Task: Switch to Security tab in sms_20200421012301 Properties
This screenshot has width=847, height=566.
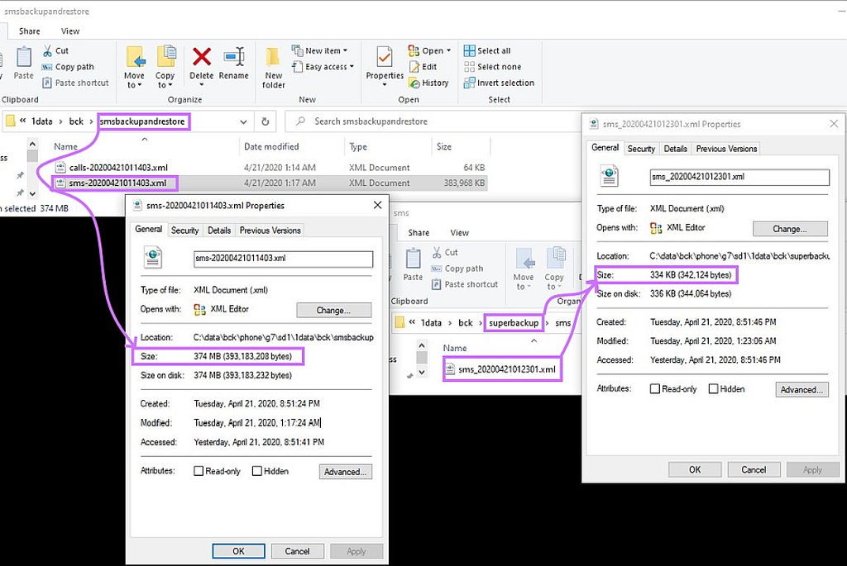Action: coord(641,149)
